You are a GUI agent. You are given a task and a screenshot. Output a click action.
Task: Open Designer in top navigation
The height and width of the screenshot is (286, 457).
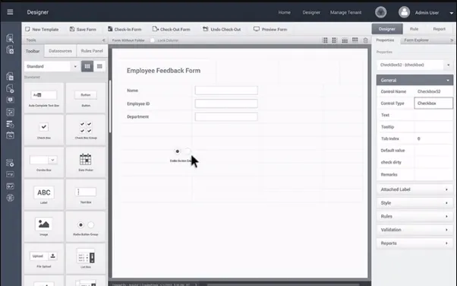(x=311, y=12)
